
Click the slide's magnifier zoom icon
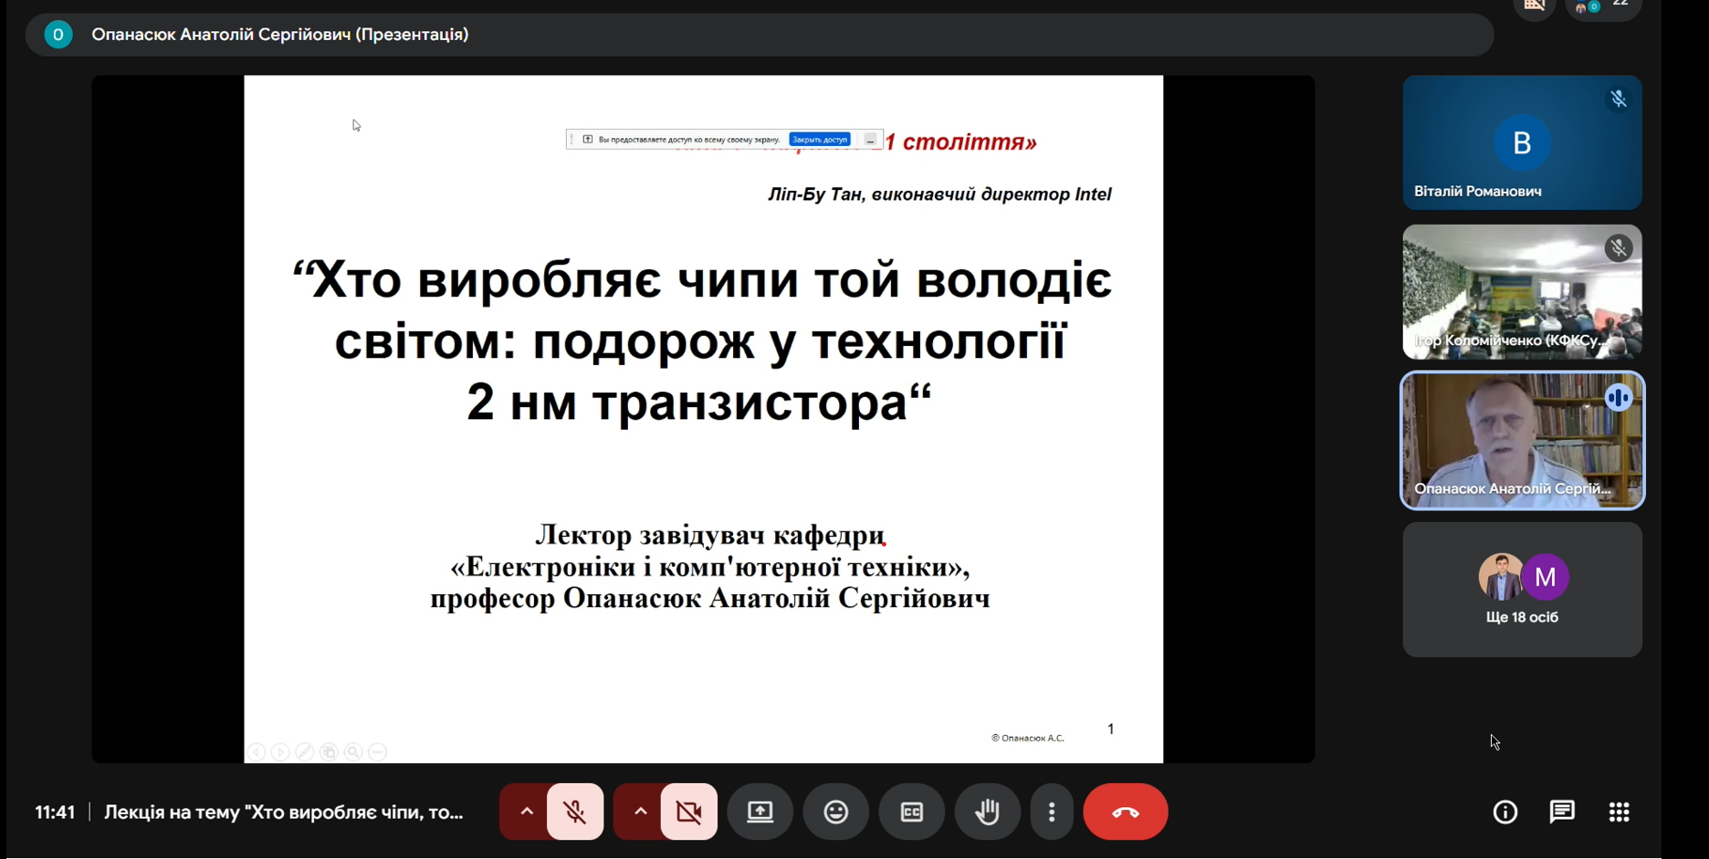point(353,751)
